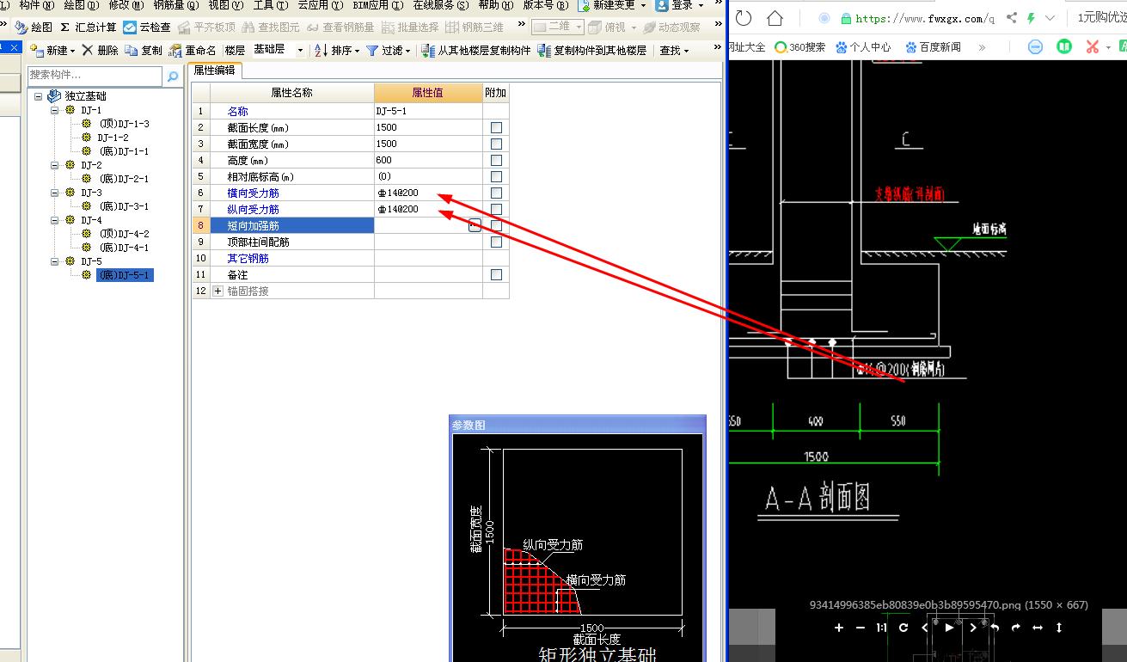1127x662 pixels.
Task: Open 360搜索 bookmark in browser
Action: coord(800,47)
